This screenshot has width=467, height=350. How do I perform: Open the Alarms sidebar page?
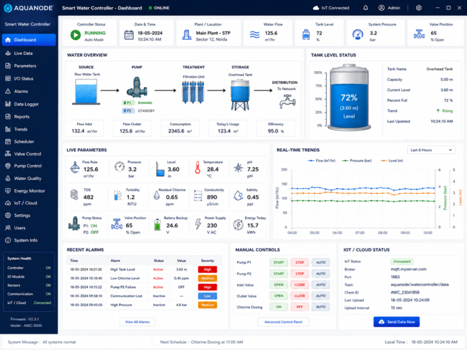point(21,91)
